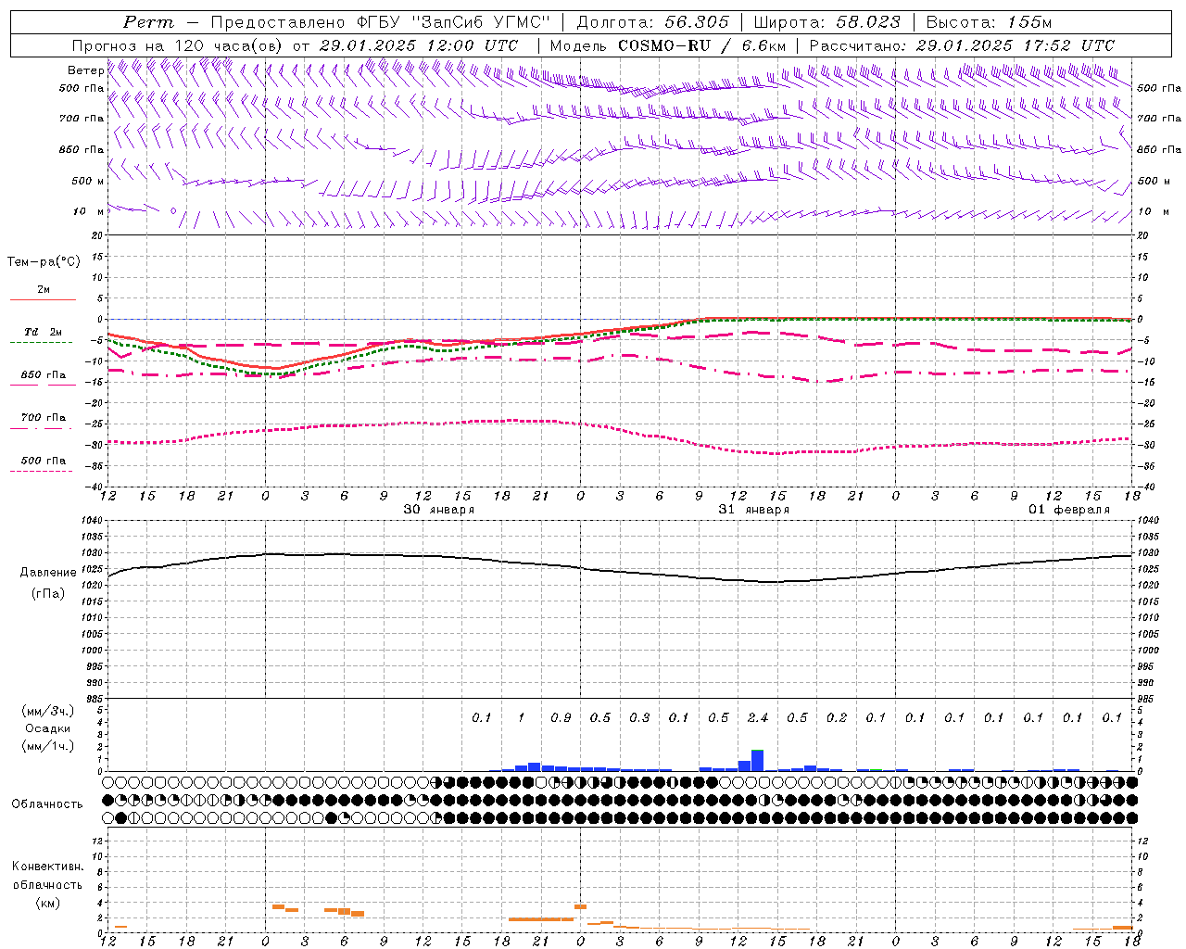Click the "Td 2м" dew point legend entry
The image size is (1186, 949).
tap(43, 332)
